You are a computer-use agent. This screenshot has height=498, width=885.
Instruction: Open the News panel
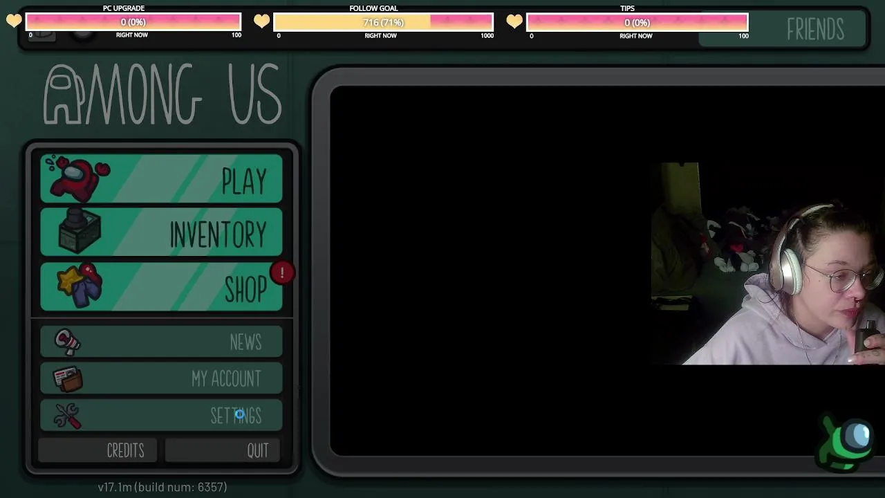[161, 342]
